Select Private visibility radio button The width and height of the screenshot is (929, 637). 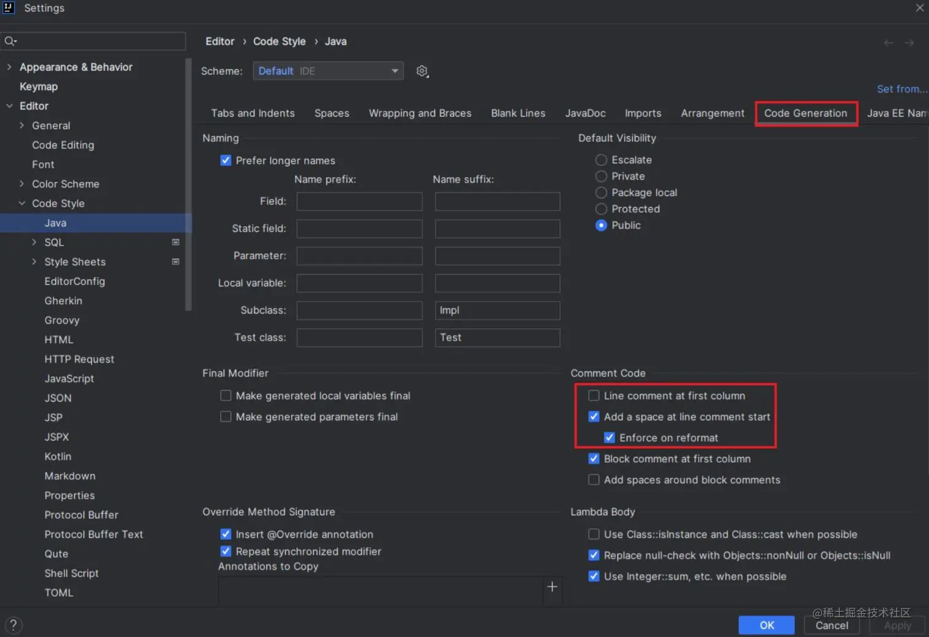[x=601, y=176]
